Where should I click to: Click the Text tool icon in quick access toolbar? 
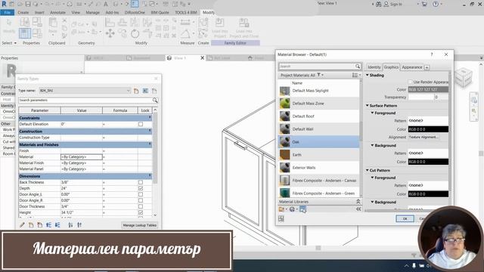[106, 4]
